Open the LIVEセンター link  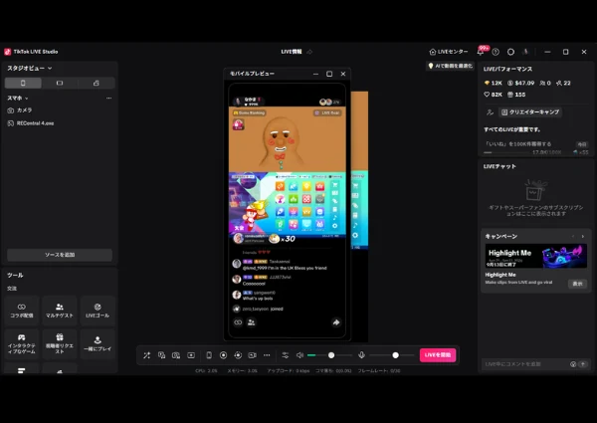449,52
